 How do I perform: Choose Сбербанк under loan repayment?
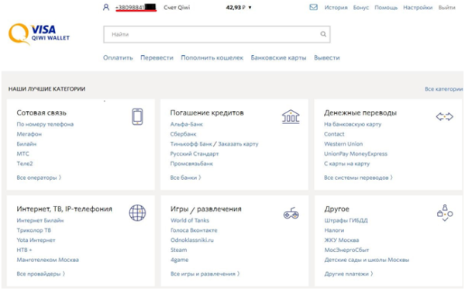183,134
